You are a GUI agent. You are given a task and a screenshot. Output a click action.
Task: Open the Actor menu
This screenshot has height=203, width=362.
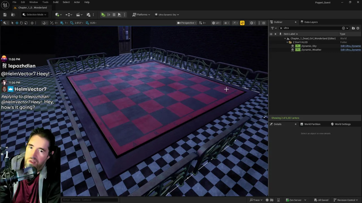click(x=77, y=2)
